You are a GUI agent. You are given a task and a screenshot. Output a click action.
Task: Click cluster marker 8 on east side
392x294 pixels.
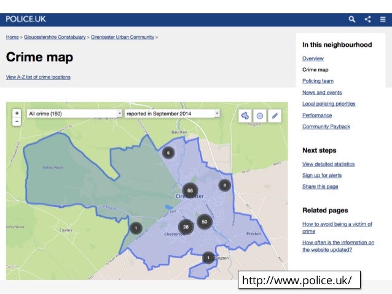click(224, 185)
